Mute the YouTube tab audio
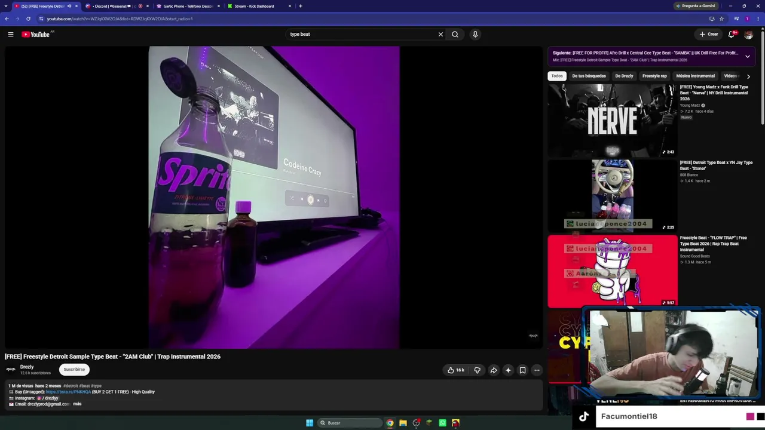The width and height of the screenshot is (765, 430). pyautogui.click(x=69, y=6)
